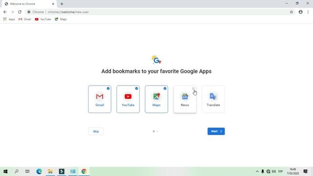
Task: Open the Gmail bookmark in bookmarks bar
Action: pos(25,19)
